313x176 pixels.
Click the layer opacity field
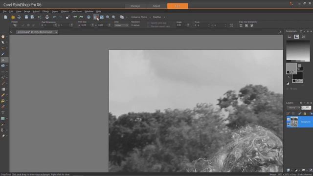point(306,108)
